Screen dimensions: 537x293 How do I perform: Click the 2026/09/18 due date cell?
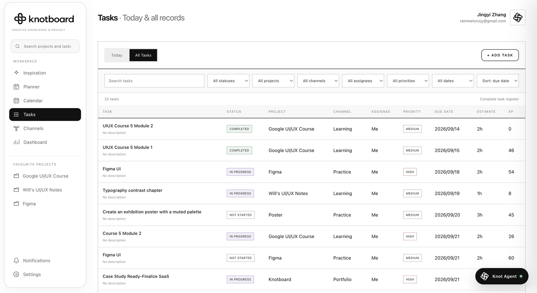click(x=447, y=172)
